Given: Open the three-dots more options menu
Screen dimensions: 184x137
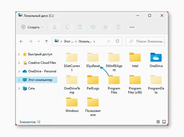Looking at the screenshot, I should [132, 27].
